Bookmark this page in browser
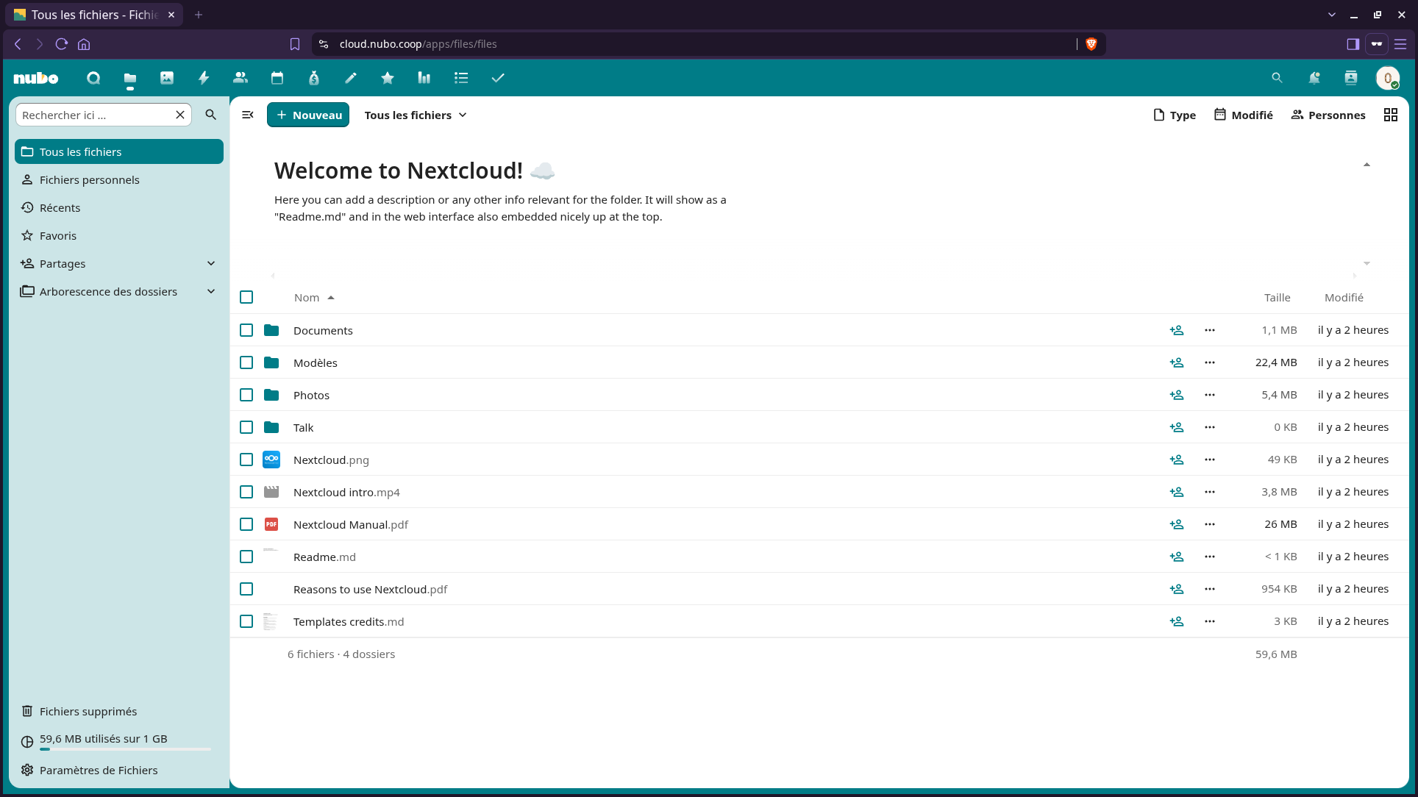This screenshot has height=797, width=1418. 295,44
